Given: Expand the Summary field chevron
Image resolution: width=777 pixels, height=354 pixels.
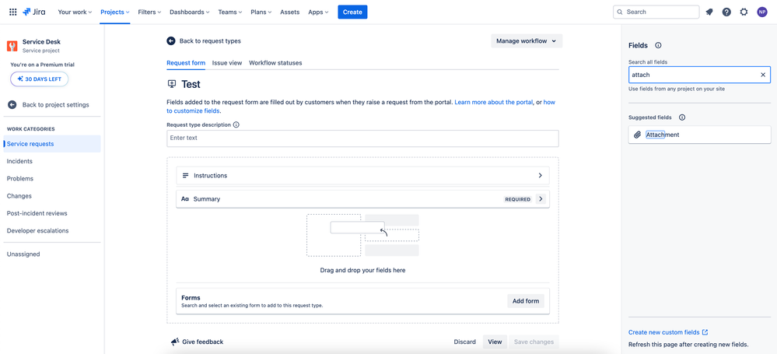Looking at the screenshot, I should pos(541,199).
